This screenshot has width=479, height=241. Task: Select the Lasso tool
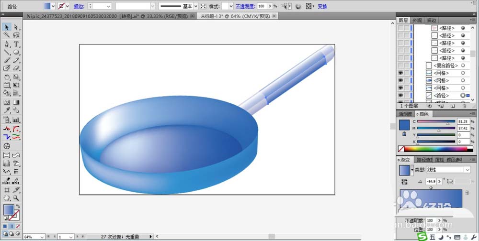click(x=16, y=35)
